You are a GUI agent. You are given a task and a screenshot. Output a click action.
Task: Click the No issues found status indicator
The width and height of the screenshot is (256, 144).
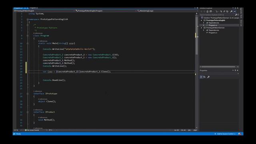[32, 130]
